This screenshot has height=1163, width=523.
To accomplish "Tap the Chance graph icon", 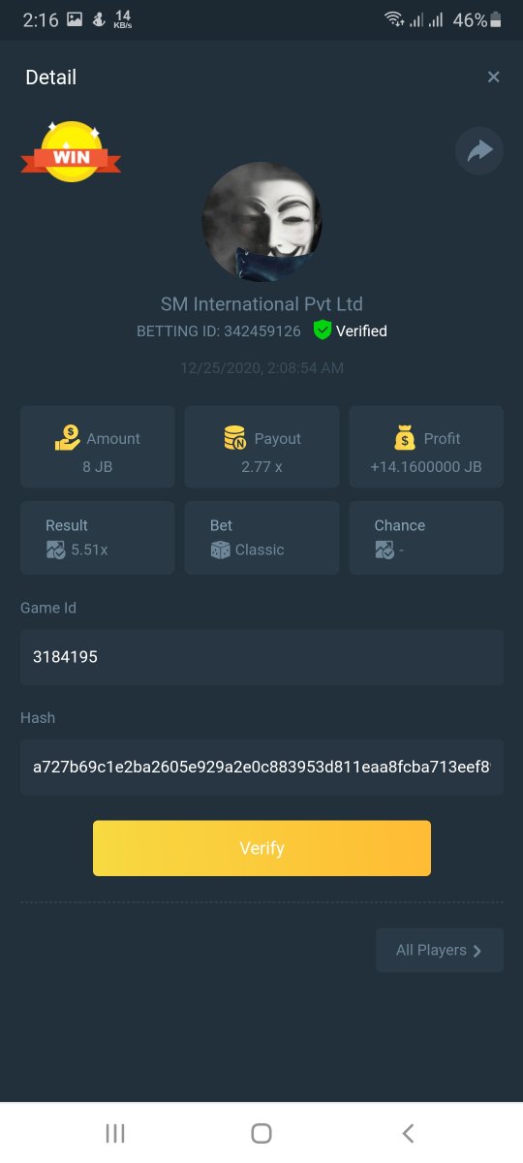I will click(385, 550).
